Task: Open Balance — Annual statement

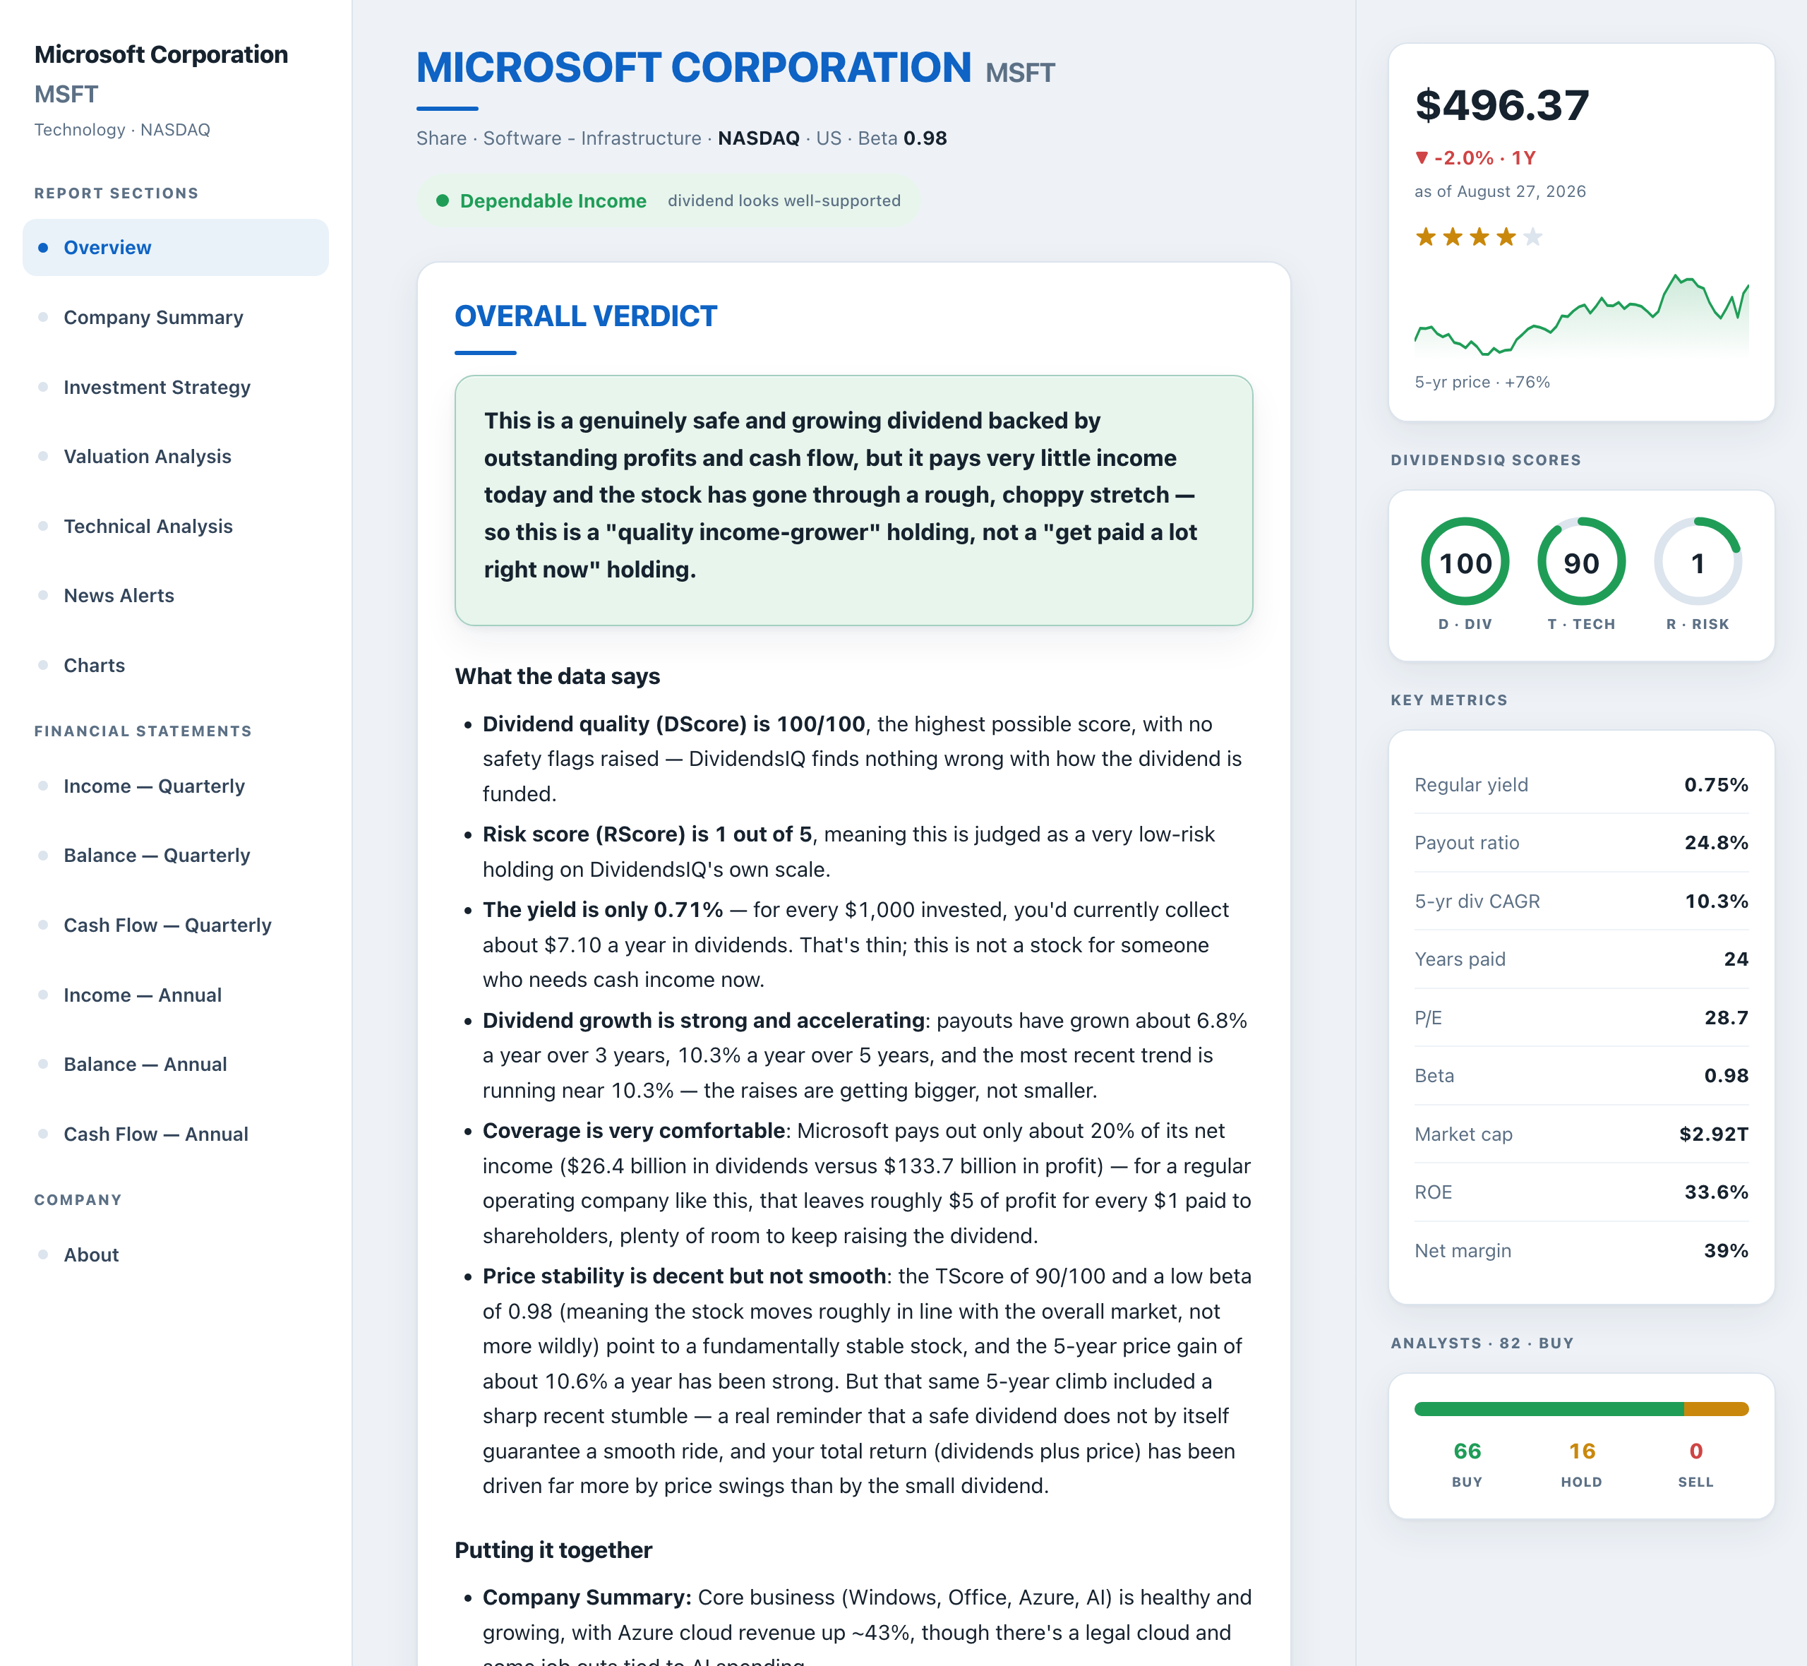Action: click(176, 1065)
